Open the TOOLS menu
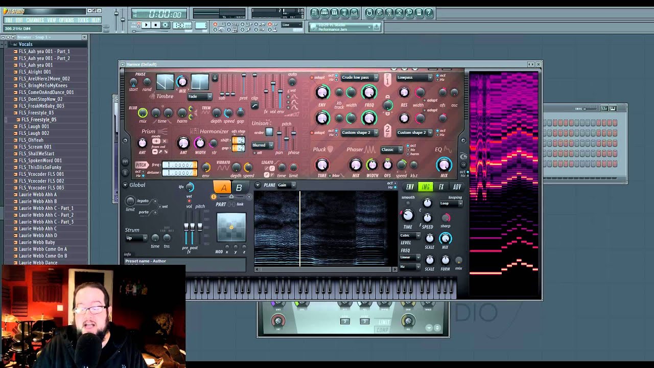The width and height of the screenshot is (654, 368). click(x=83, y=20)
